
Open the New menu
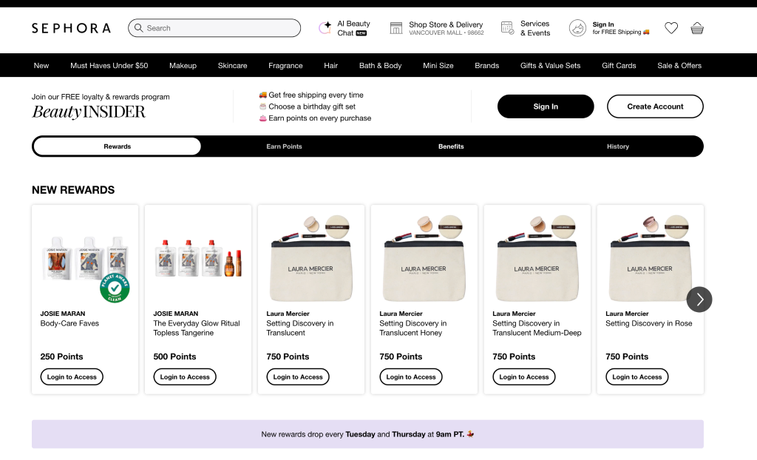pos(41,65)
